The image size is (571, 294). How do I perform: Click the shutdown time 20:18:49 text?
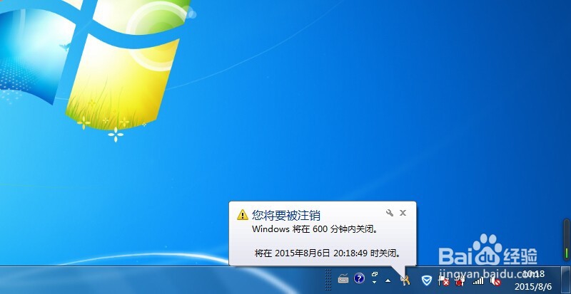point(350,253)
